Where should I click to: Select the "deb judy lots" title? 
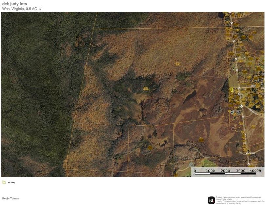pos(14,4)
